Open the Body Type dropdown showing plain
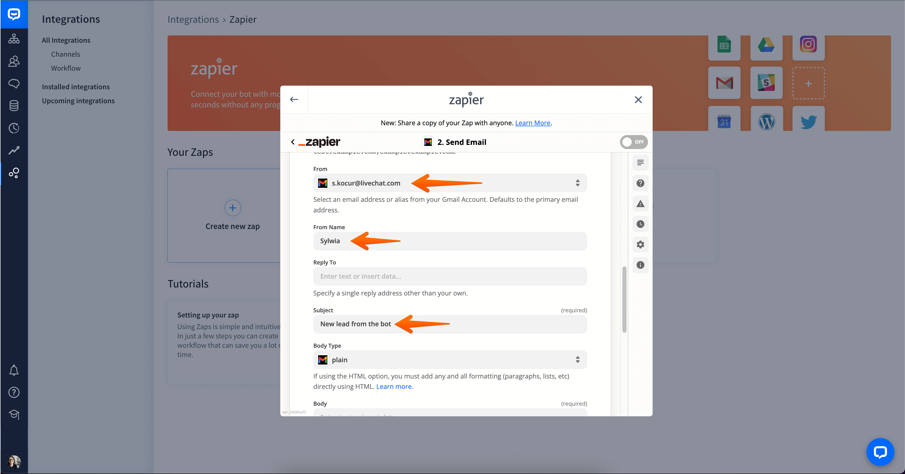905x474 pixels. coord(450,360)
